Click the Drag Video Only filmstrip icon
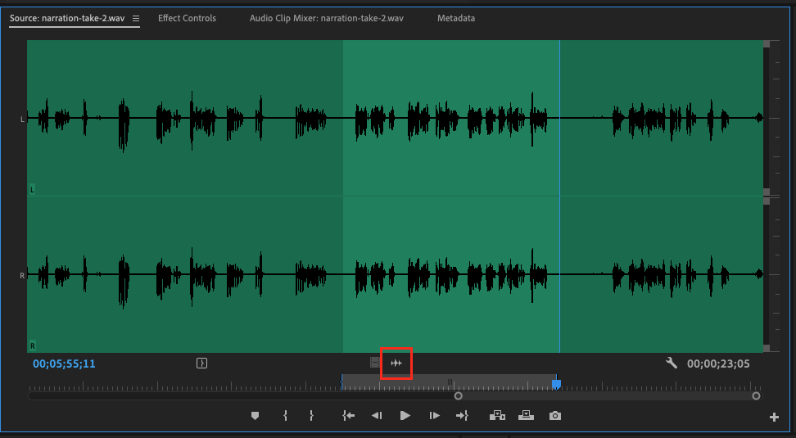Viewport: 796px width, 438px height. coord(374,363)
